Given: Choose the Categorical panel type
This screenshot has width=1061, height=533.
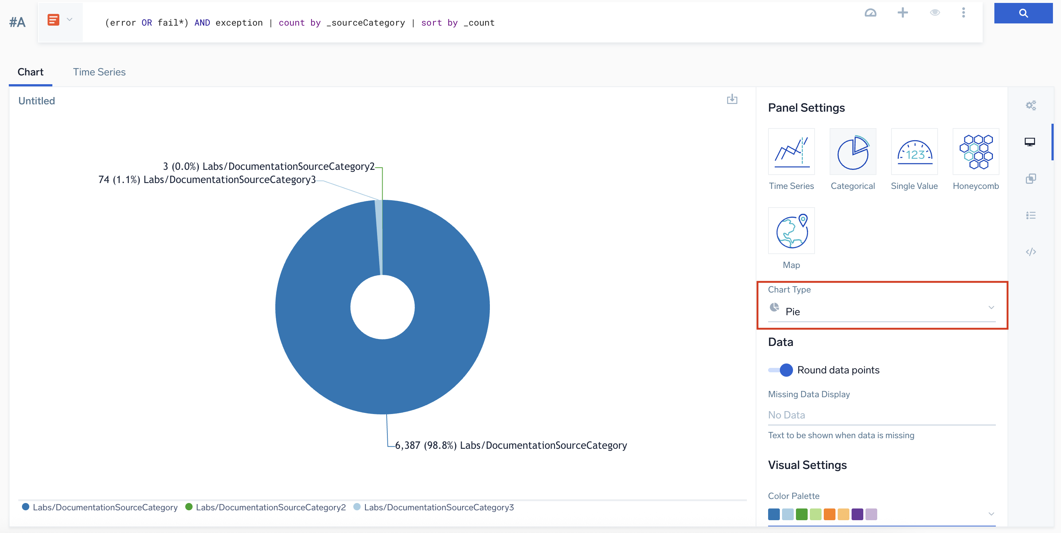Looking at the screenshot, I should (x=852, y=152).
